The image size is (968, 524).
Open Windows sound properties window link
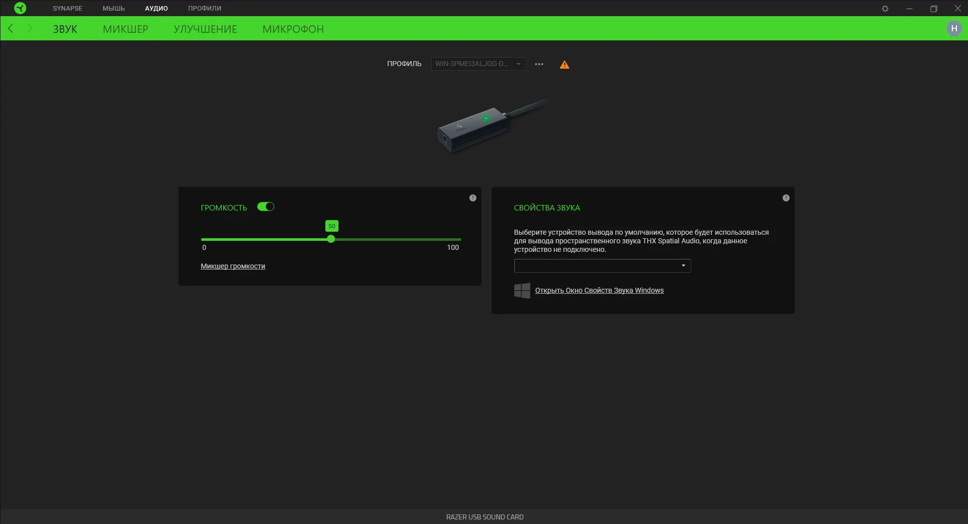(599, 290)
